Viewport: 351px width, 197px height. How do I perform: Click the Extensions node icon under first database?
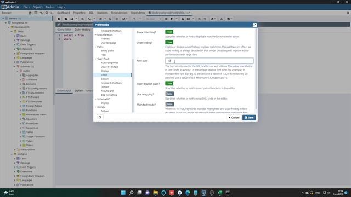18,49
